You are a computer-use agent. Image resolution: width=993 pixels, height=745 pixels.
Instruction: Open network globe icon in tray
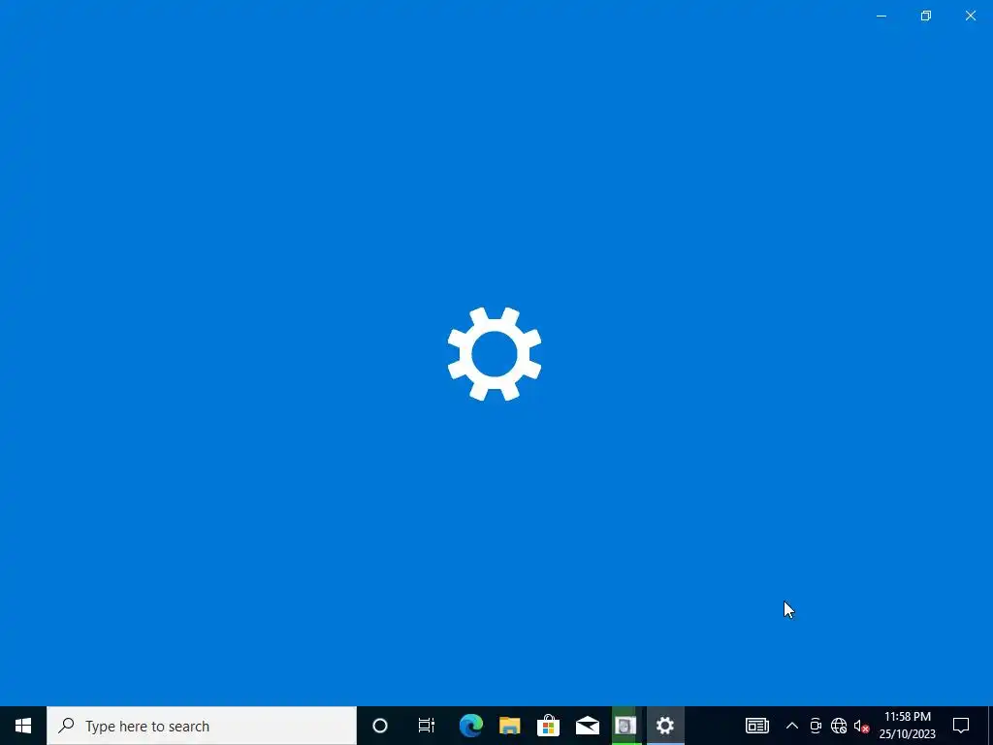[839, 726]
